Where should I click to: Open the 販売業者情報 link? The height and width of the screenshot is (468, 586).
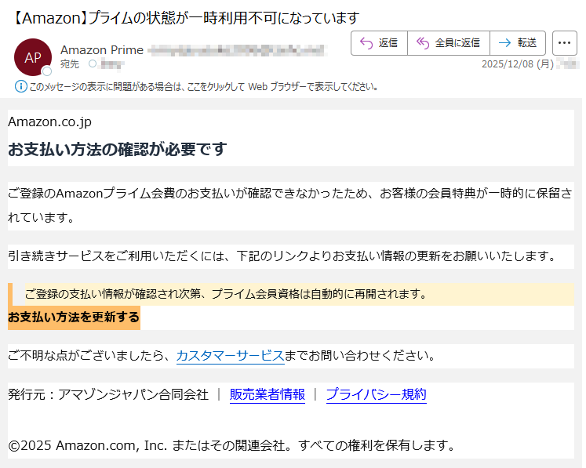267,394
